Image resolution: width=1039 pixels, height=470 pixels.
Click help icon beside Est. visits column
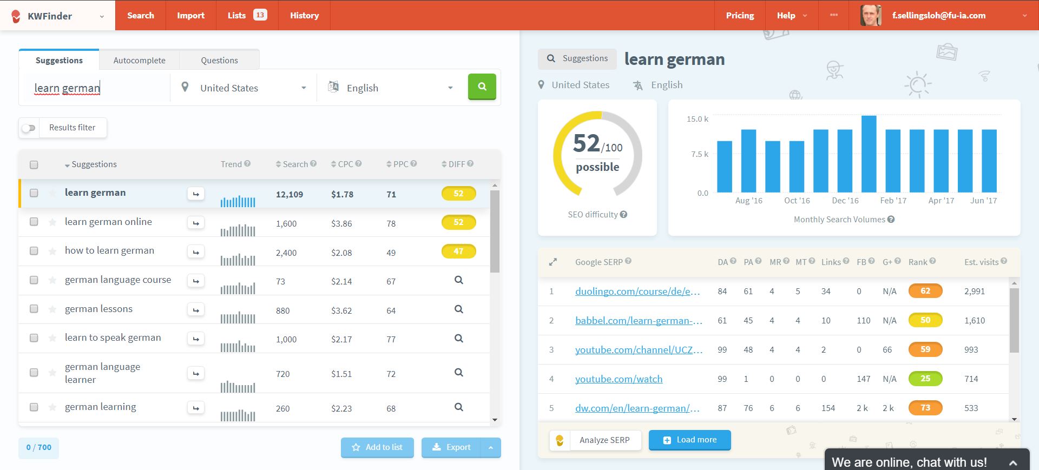click(x=1004, y=261)
